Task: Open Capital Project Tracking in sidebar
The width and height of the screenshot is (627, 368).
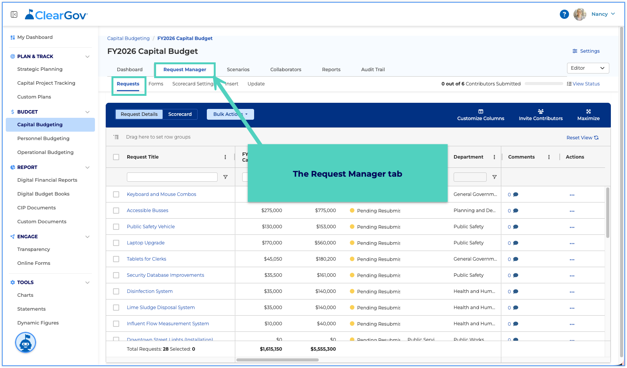Action: [46, 83]
